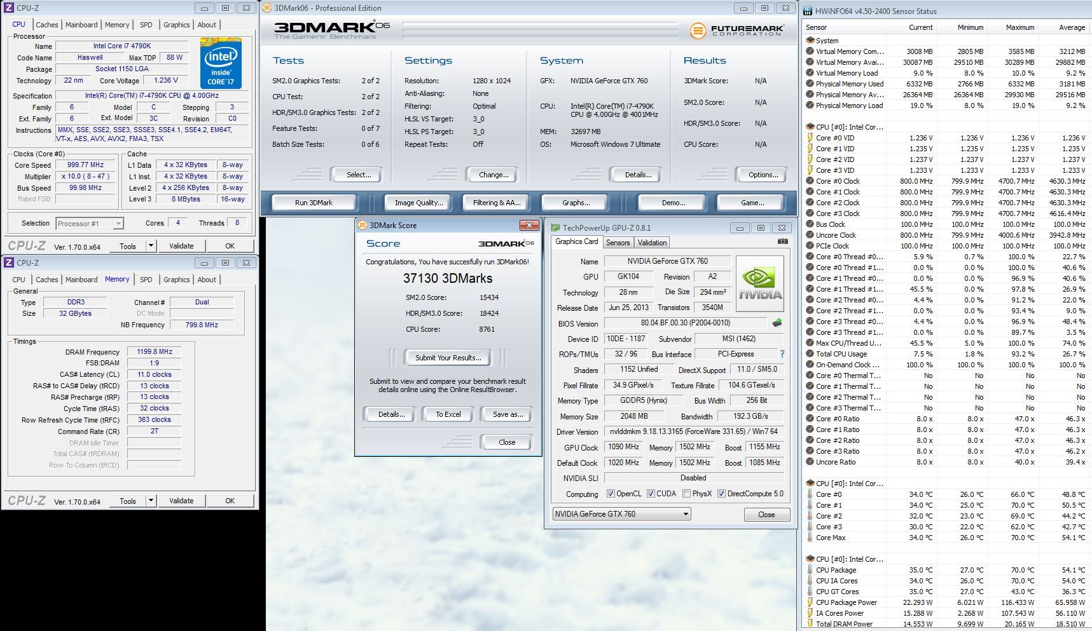Open Tools dropdown arrow in CPU-Z Memory window
The image size is (1092, 631).
pyautogui.click(x=151, y=501)
